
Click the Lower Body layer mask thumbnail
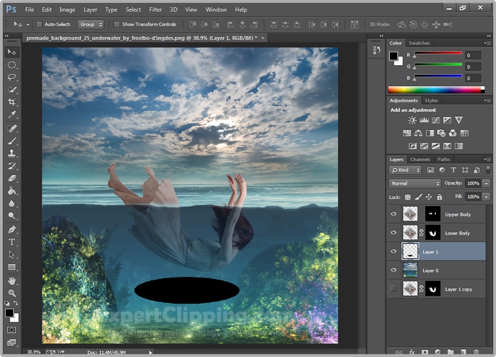click(433, 233)
